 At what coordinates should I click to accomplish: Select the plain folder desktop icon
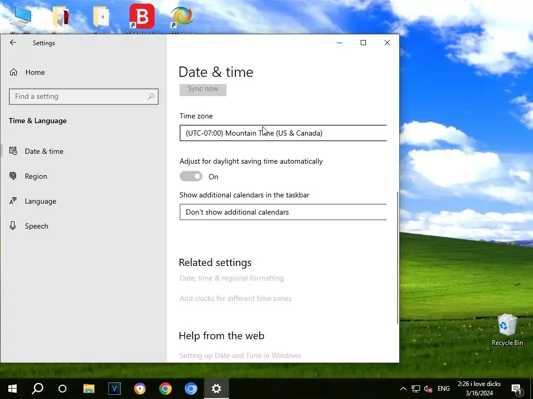coord(101,19)
